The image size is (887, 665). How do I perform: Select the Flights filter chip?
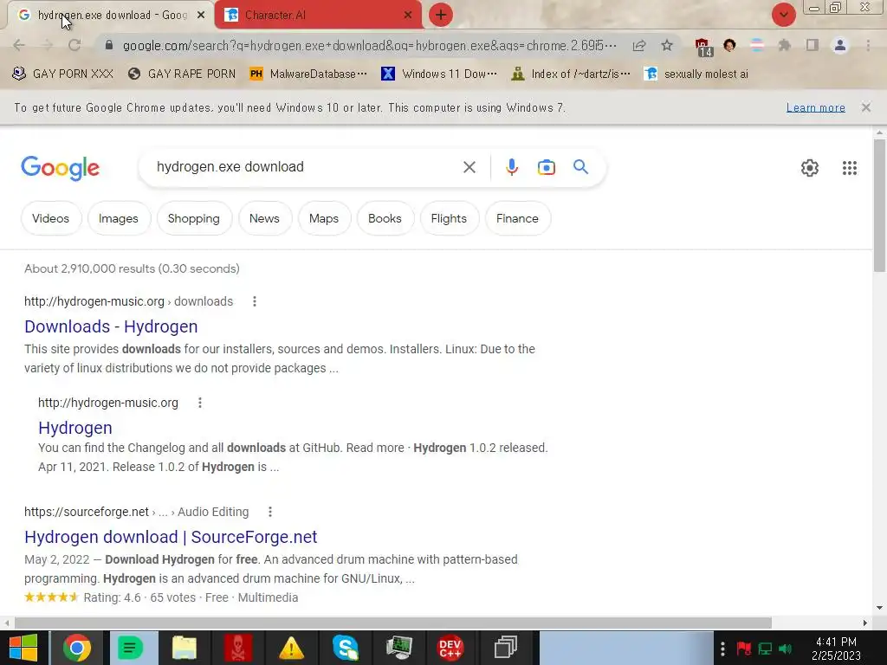coord(449,218)
